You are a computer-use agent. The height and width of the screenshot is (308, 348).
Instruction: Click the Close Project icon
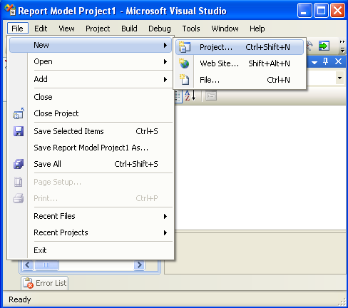coord(19,113)
